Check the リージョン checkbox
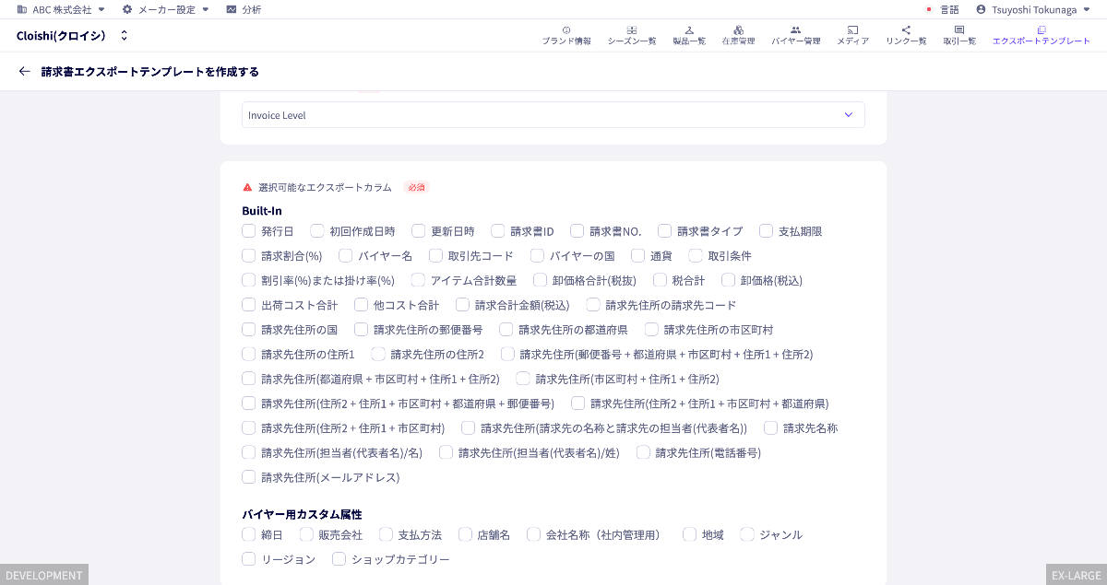Viewport: 1107px width, 585px height. pyautogui.click(x=249, y=558)
